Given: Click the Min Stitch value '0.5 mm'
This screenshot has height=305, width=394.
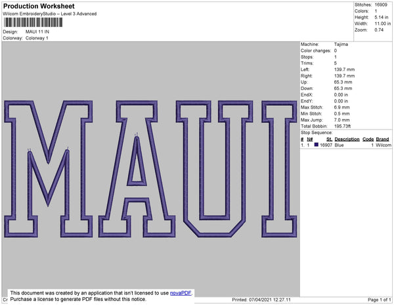Looking at the screenshot, I should coord(341,114).
